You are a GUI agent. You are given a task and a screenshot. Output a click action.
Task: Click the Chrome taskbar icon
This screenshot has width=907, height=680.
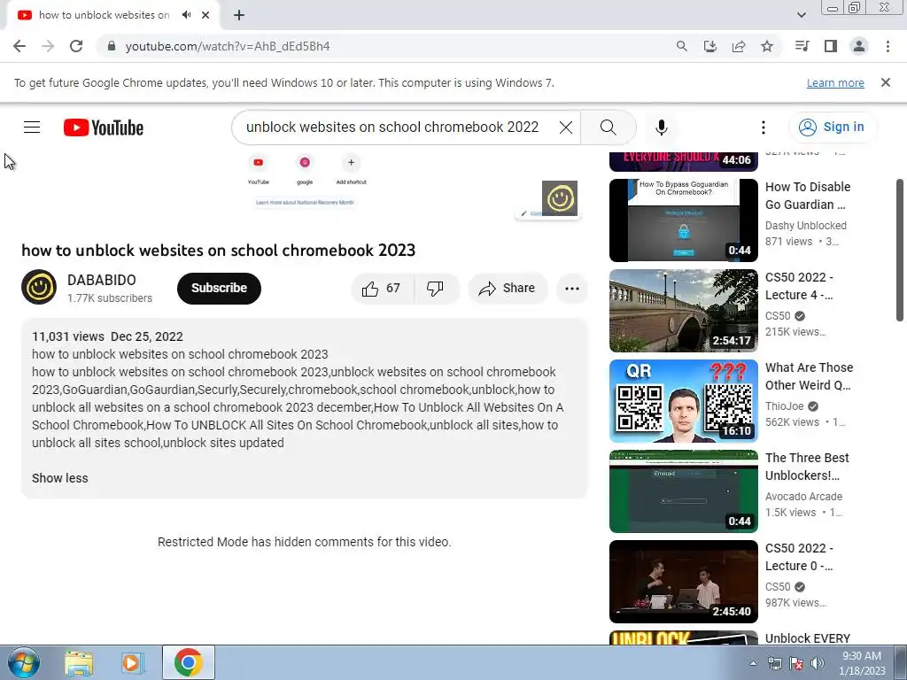click(x=188, y=662)
